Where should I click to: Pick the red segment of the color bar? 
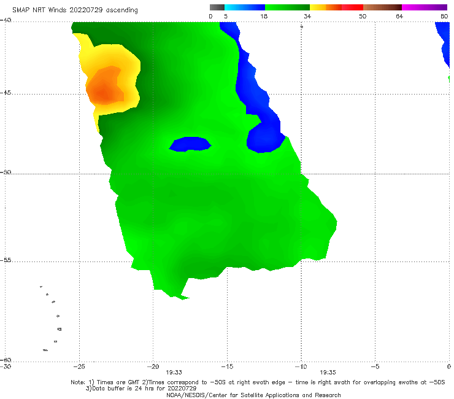(x=352, y=7)
